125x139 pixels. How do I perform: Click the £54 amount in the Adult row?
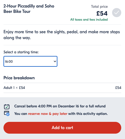coord(118,88)
